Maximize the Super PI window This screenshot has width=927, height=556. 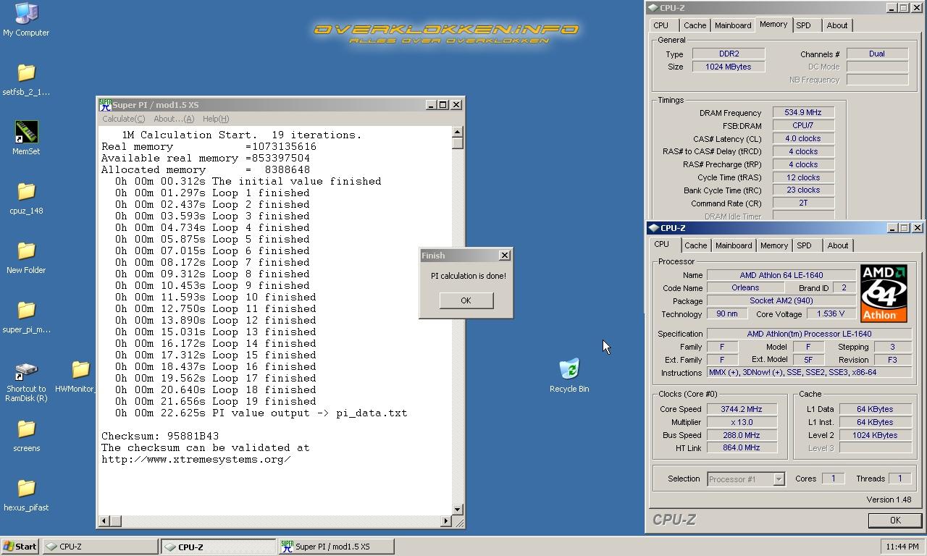443,105
